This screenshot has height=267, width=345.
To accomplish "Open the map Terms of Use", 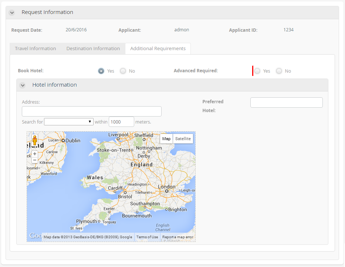I will click(x=147, y=237).
